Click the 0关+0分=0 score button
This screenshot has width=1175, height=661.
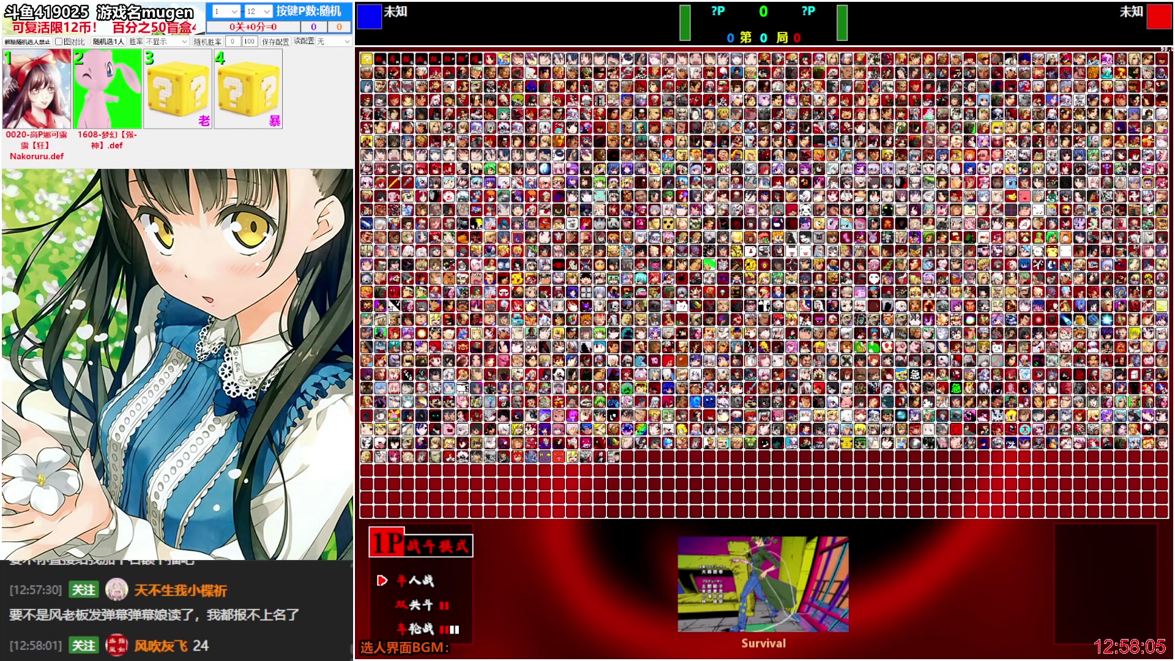pos(253,27)
